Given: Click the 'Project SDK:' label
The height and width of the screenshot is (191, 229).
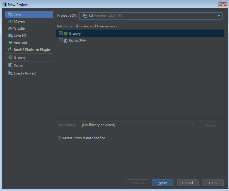Looking at the screenshot, I should [67, 16].
